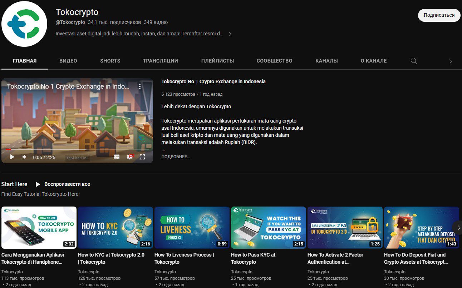Open 2FA Tokocrypto 2.0 thumbnail
462x288 pixels.
[345, 228]
